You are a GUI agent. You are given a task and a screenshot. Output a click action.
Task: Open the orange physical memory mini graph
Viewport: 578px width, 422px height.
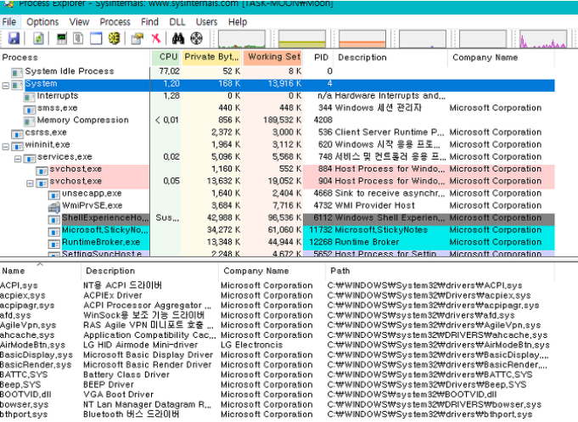coord(362,39)
